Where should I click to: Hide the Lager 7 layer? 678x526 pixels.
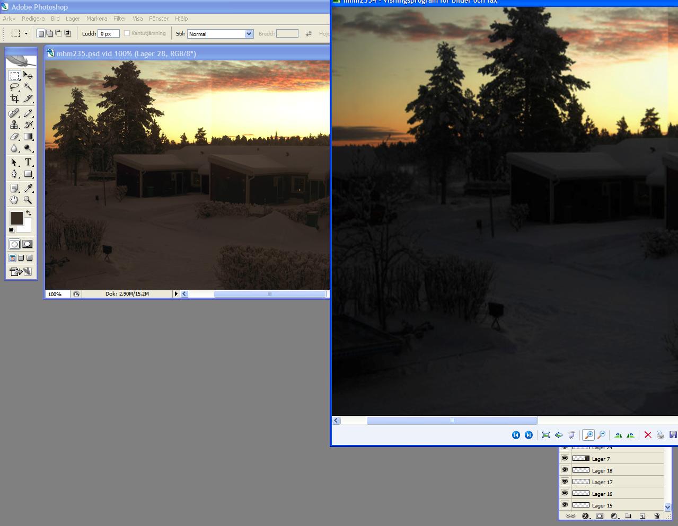[x=565, y=459]
